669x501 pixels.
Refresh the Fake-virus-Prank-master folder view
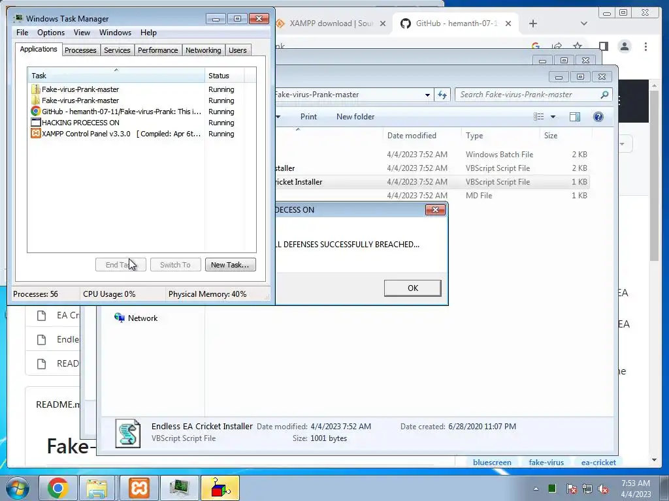click(x=442, y=95)
